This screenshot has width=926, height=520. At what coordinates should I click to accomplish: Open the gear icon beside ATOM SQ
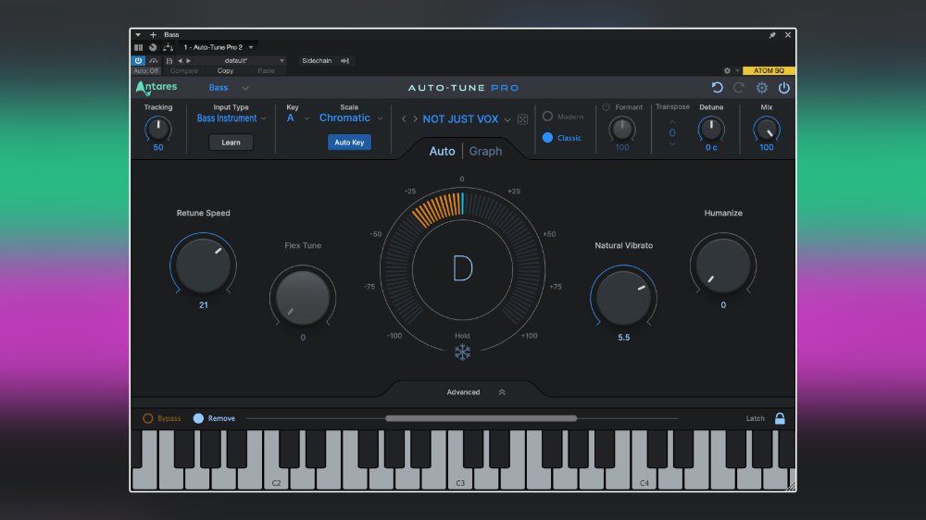(x=727, y=71)
